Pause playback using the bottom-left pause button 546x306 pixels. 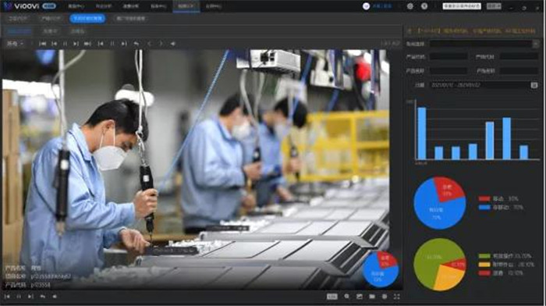(x=19, y=297)
